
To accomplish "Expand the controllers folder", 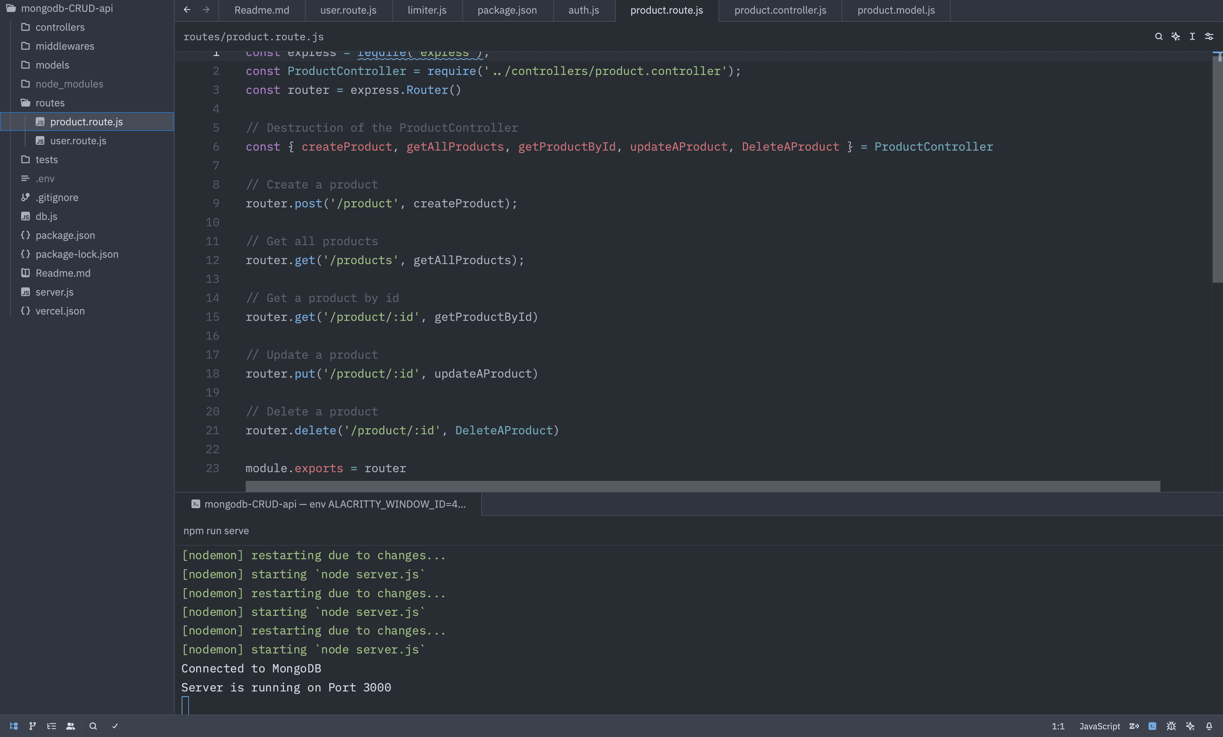I will coord(87,27).
